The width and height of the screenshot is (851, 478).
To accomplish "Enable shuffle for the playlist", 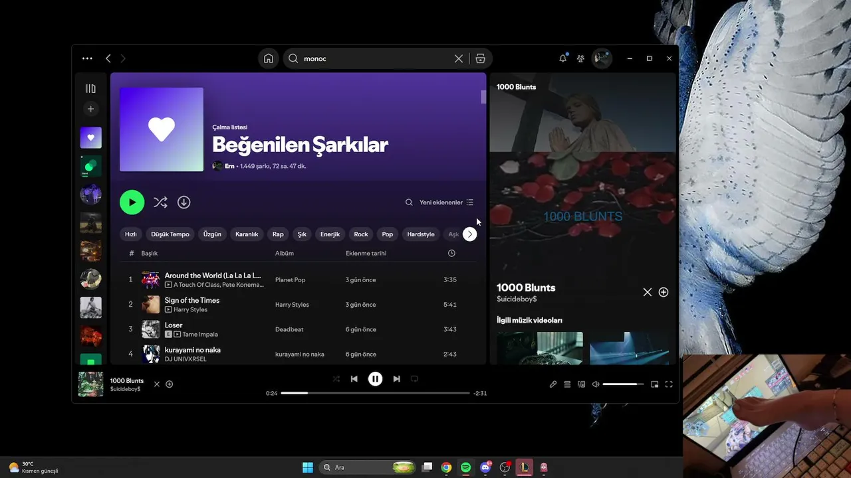I will point(160,202).
